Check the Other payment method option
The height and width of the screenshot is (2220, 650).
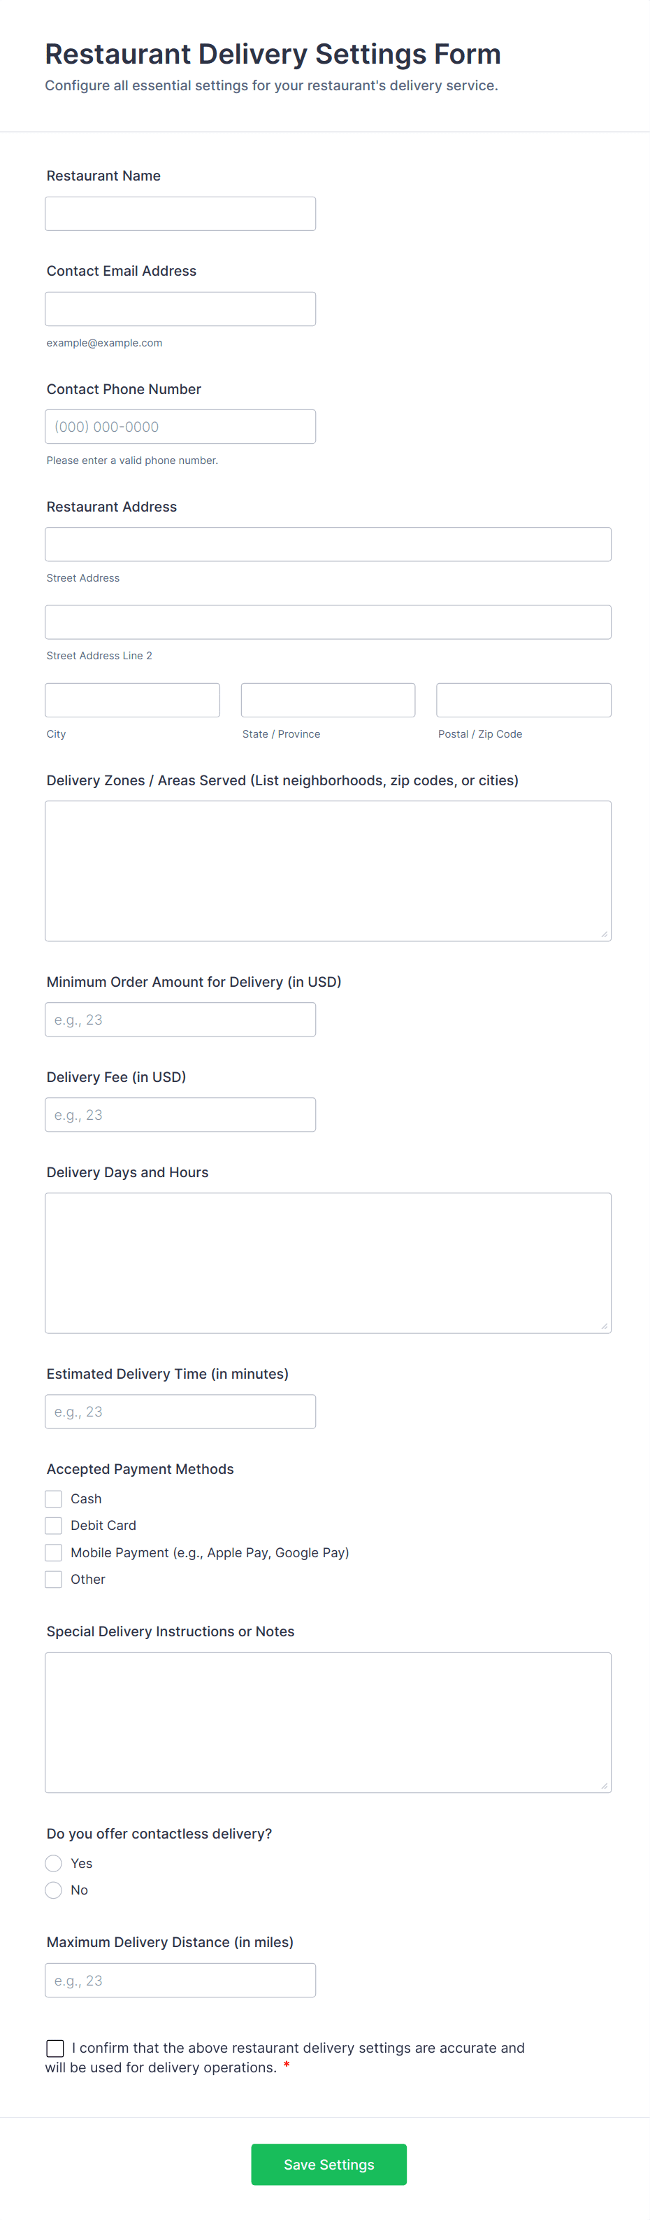53,1579
